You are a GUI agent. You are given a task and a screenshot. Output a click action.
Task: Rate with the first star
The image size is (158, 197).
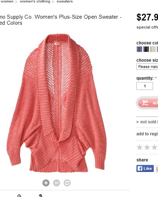140,147
